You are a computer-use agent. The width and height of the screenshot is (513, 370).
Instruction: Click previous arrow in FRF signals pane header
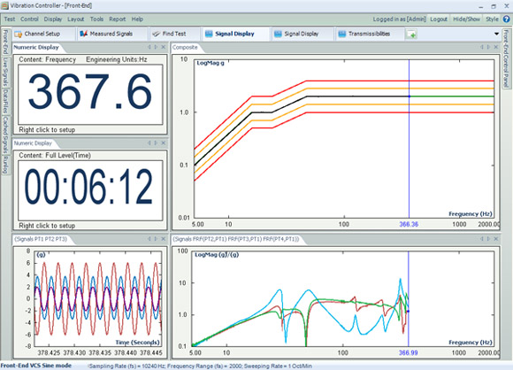click(x=482, y=239)
